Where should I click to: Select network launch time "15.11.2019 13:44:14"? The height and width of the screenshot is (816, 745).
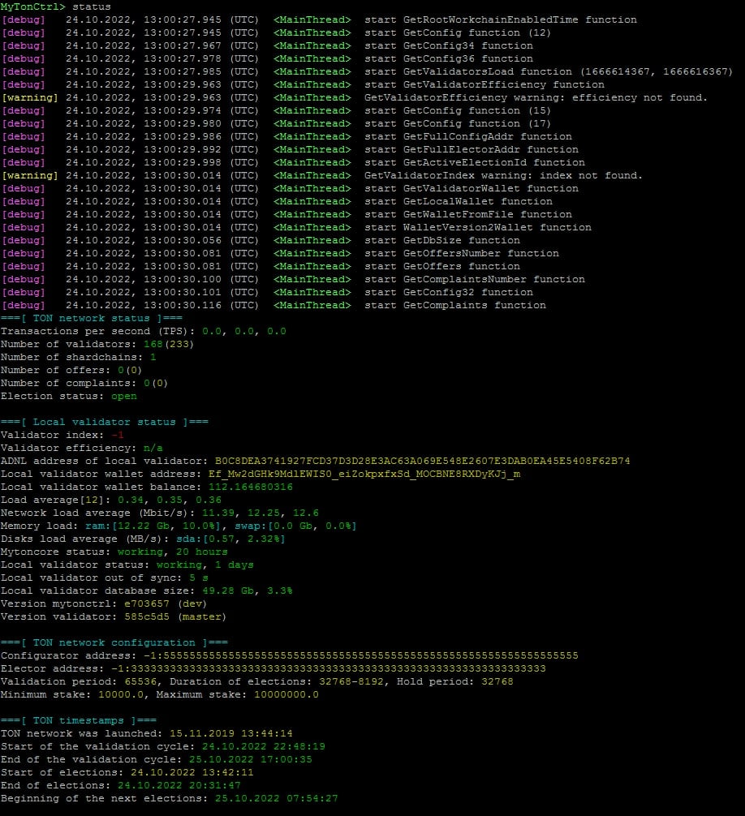pyautogui.click(x=231, y=734)
